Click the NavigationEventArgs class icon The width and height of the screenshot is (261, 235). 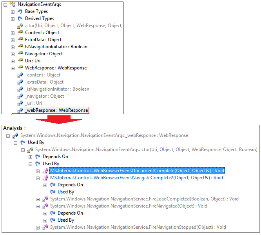pyautogui.click(x=13, y=4)
